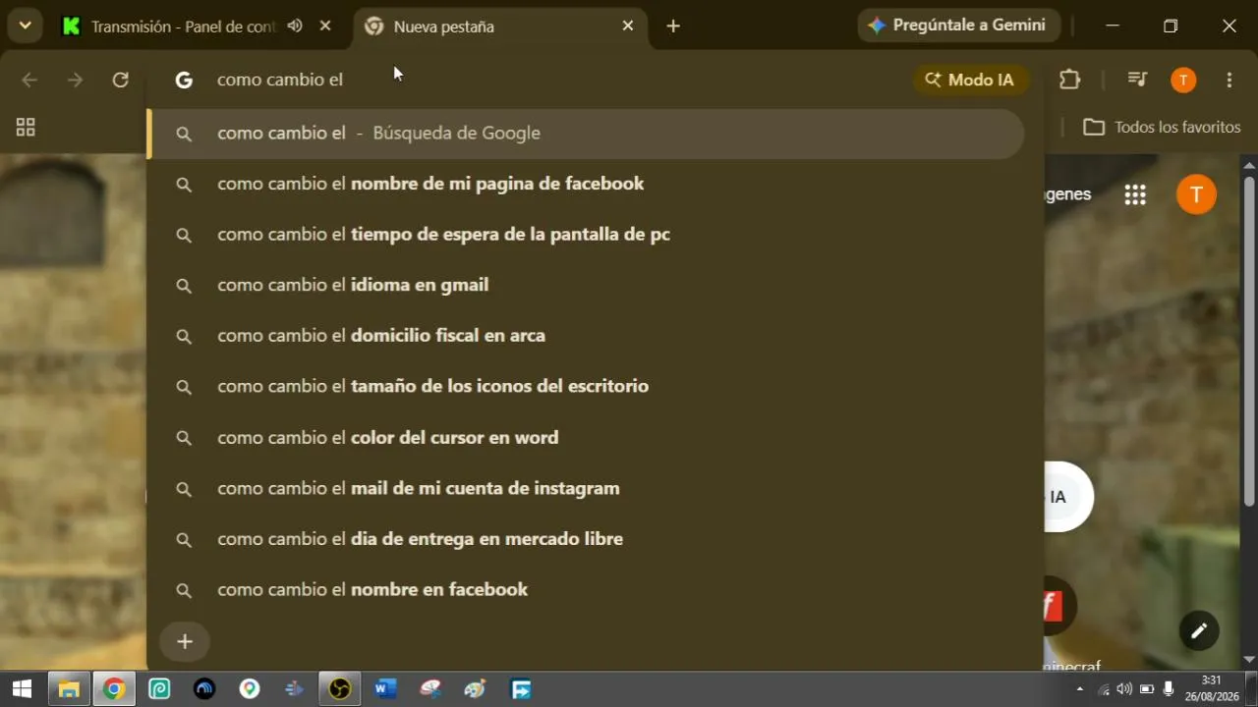The width and height of the screenshot is (1258, 707).
Task: Open Google Chrome in taskbar
Action: [114, 689]
